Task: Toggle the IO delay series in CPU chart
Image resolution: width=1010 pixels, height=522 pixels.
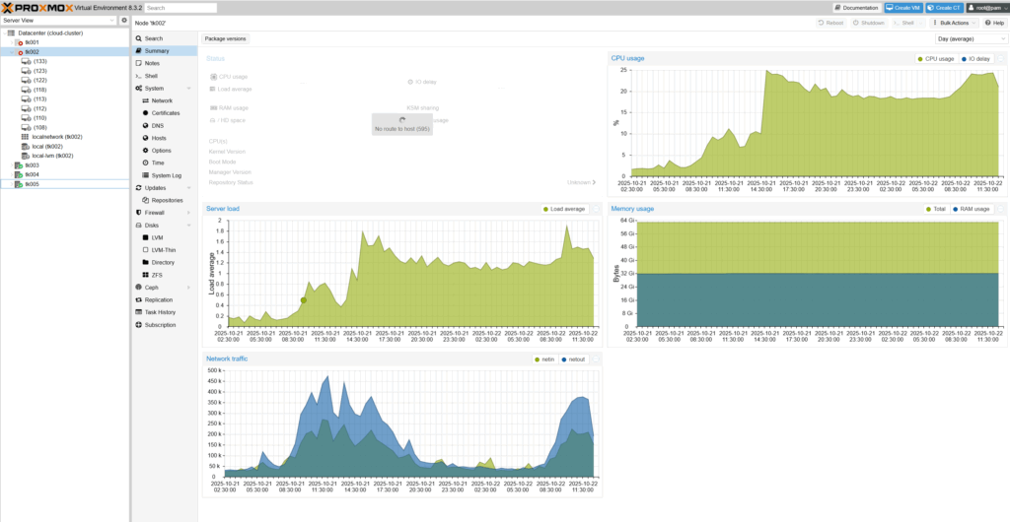Action: point(978,59)
